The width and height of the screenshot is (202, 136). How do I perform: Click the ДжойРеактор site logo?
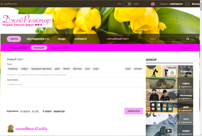click(27, 21)
